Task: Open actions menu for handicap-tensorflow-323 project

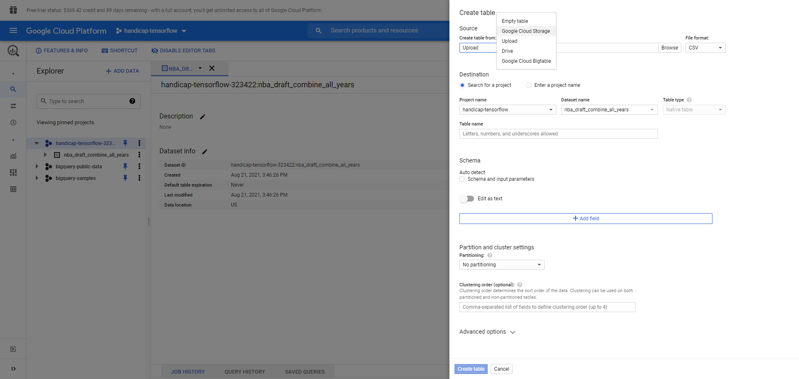Action: [139, 143]
